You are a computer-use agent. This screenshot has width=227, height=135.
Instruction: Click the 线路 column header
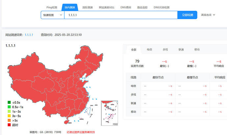134,77
